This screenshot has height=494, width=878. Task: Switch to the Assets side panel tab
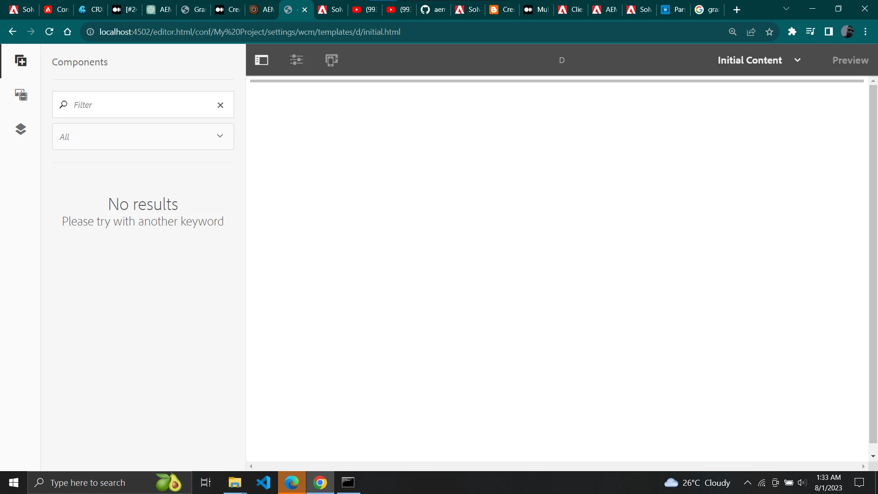[21, 95]
